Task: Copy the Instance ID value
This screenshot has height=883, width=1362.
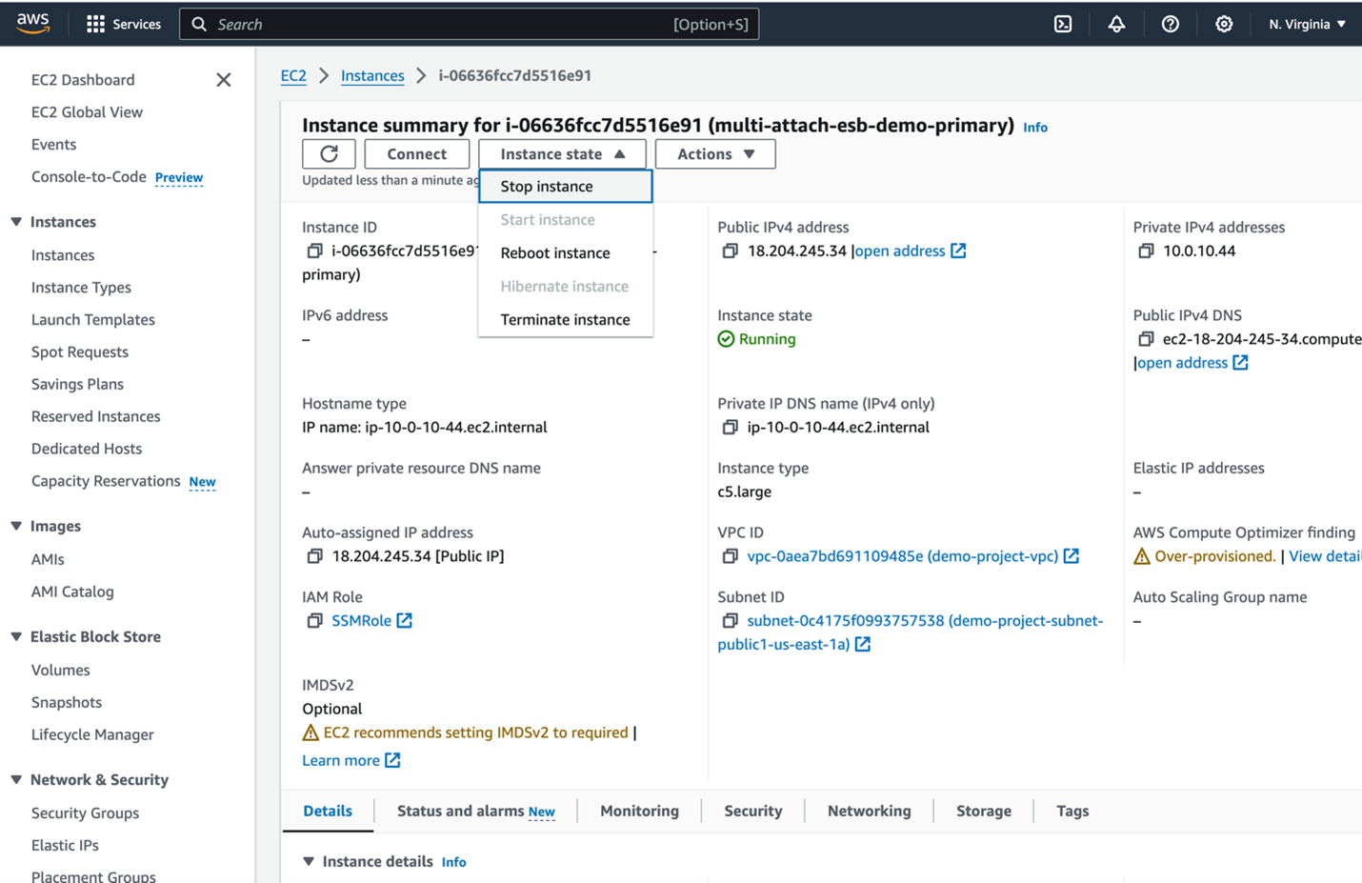Action: [314, 251]
